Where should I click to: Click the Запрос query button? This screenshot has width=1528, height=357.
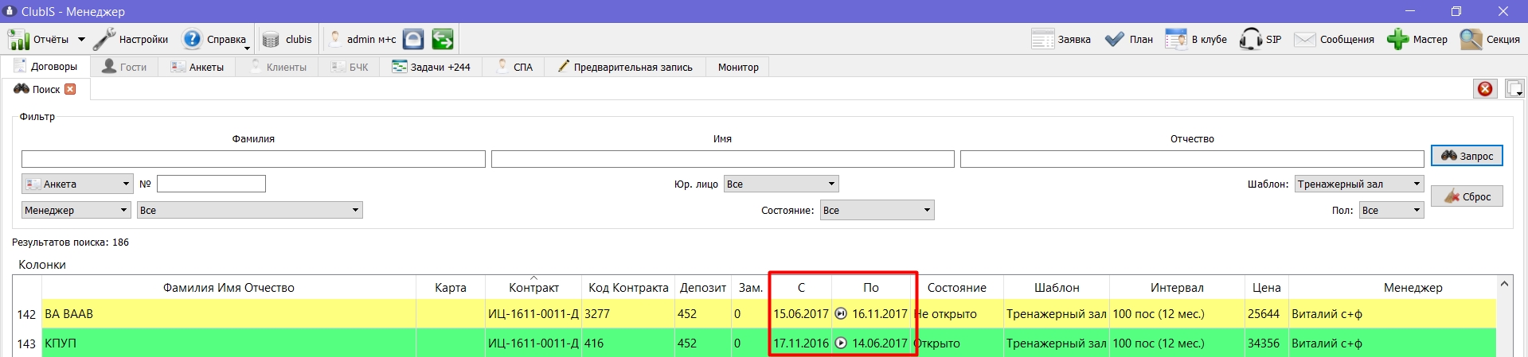coord(1467,156)
